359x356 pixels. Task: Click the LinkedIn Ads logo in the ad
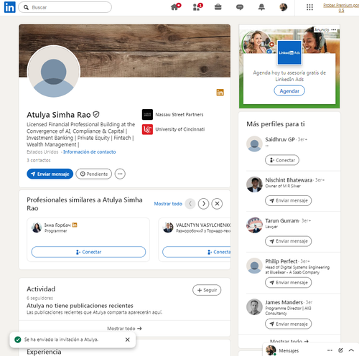pos(289,52)
